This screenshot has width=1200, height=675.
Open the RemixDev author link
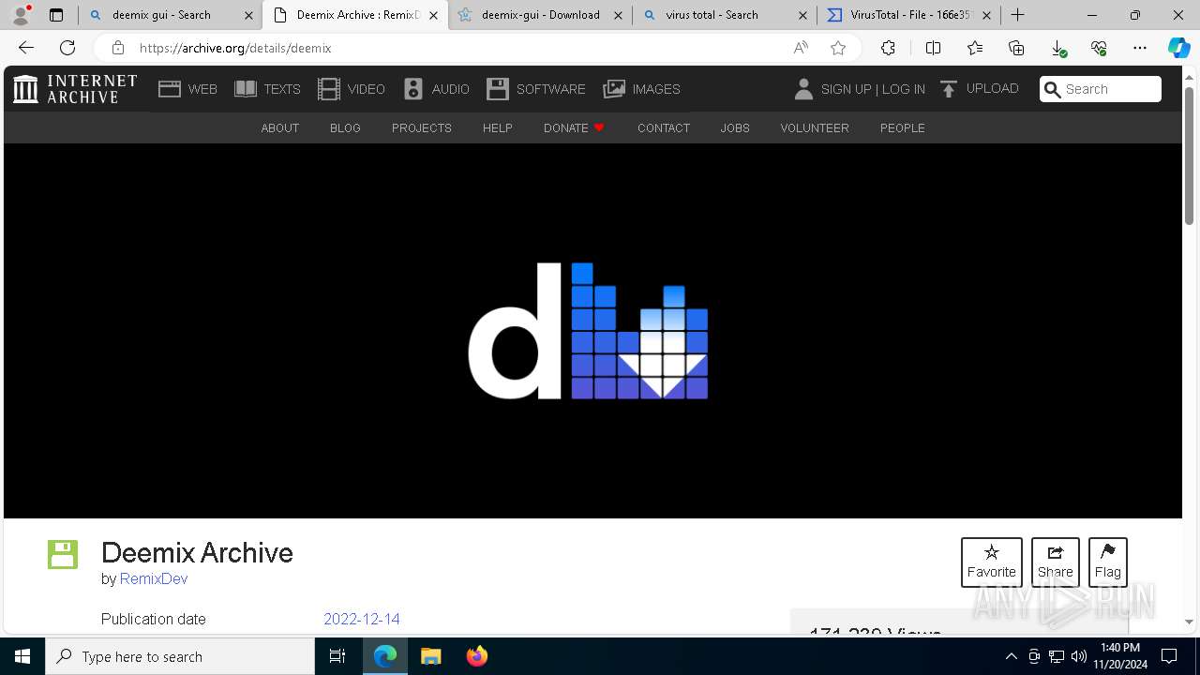tap(154, 579)
